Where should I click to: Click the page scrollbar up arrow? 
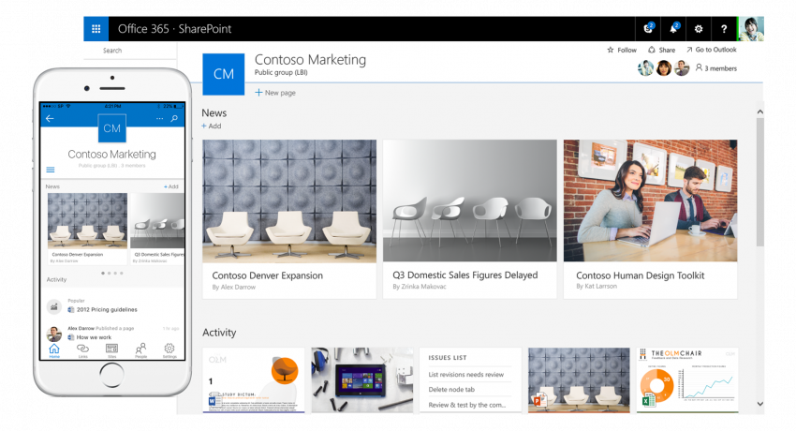click(x=760, y=111)
